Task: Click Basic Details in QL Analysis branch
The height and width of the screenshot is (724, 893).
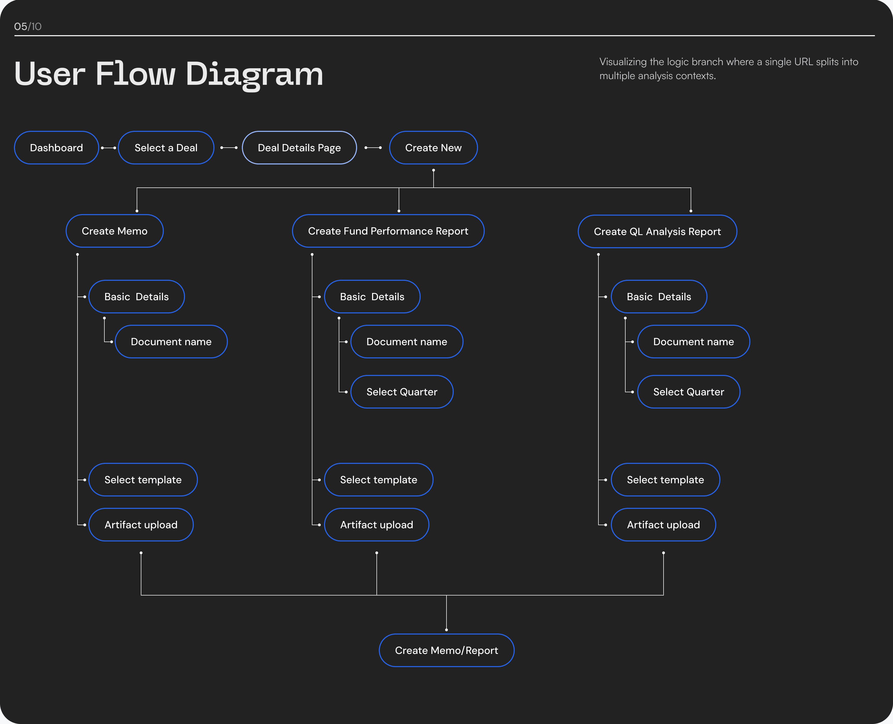Action: coord(659,297)
